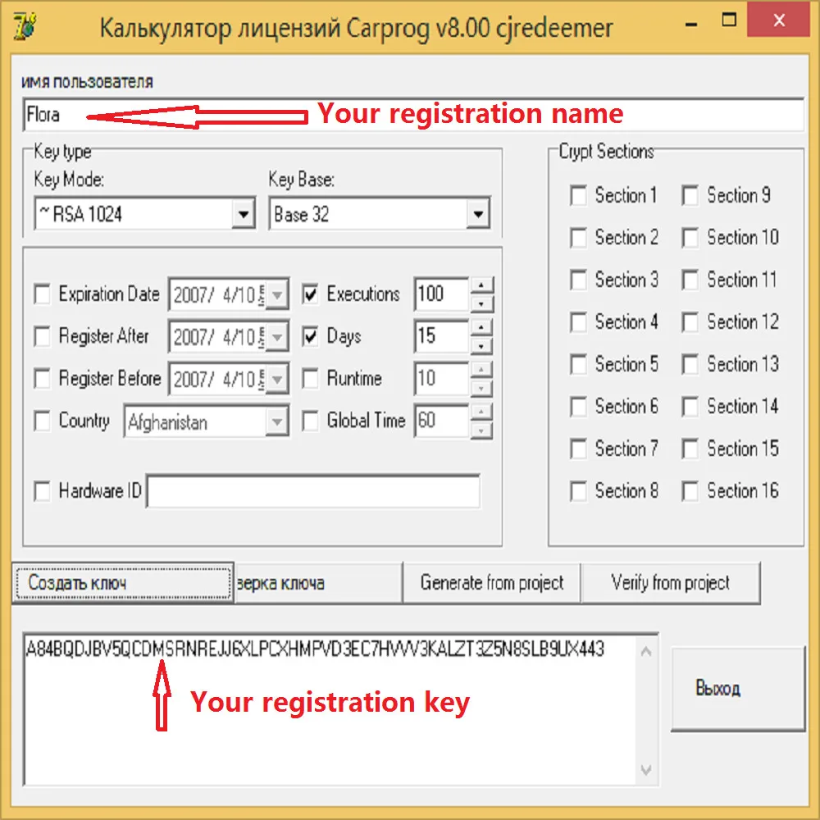Check the Section 8 checkbox
Screen dimensions: 820x820
(578, 491)
